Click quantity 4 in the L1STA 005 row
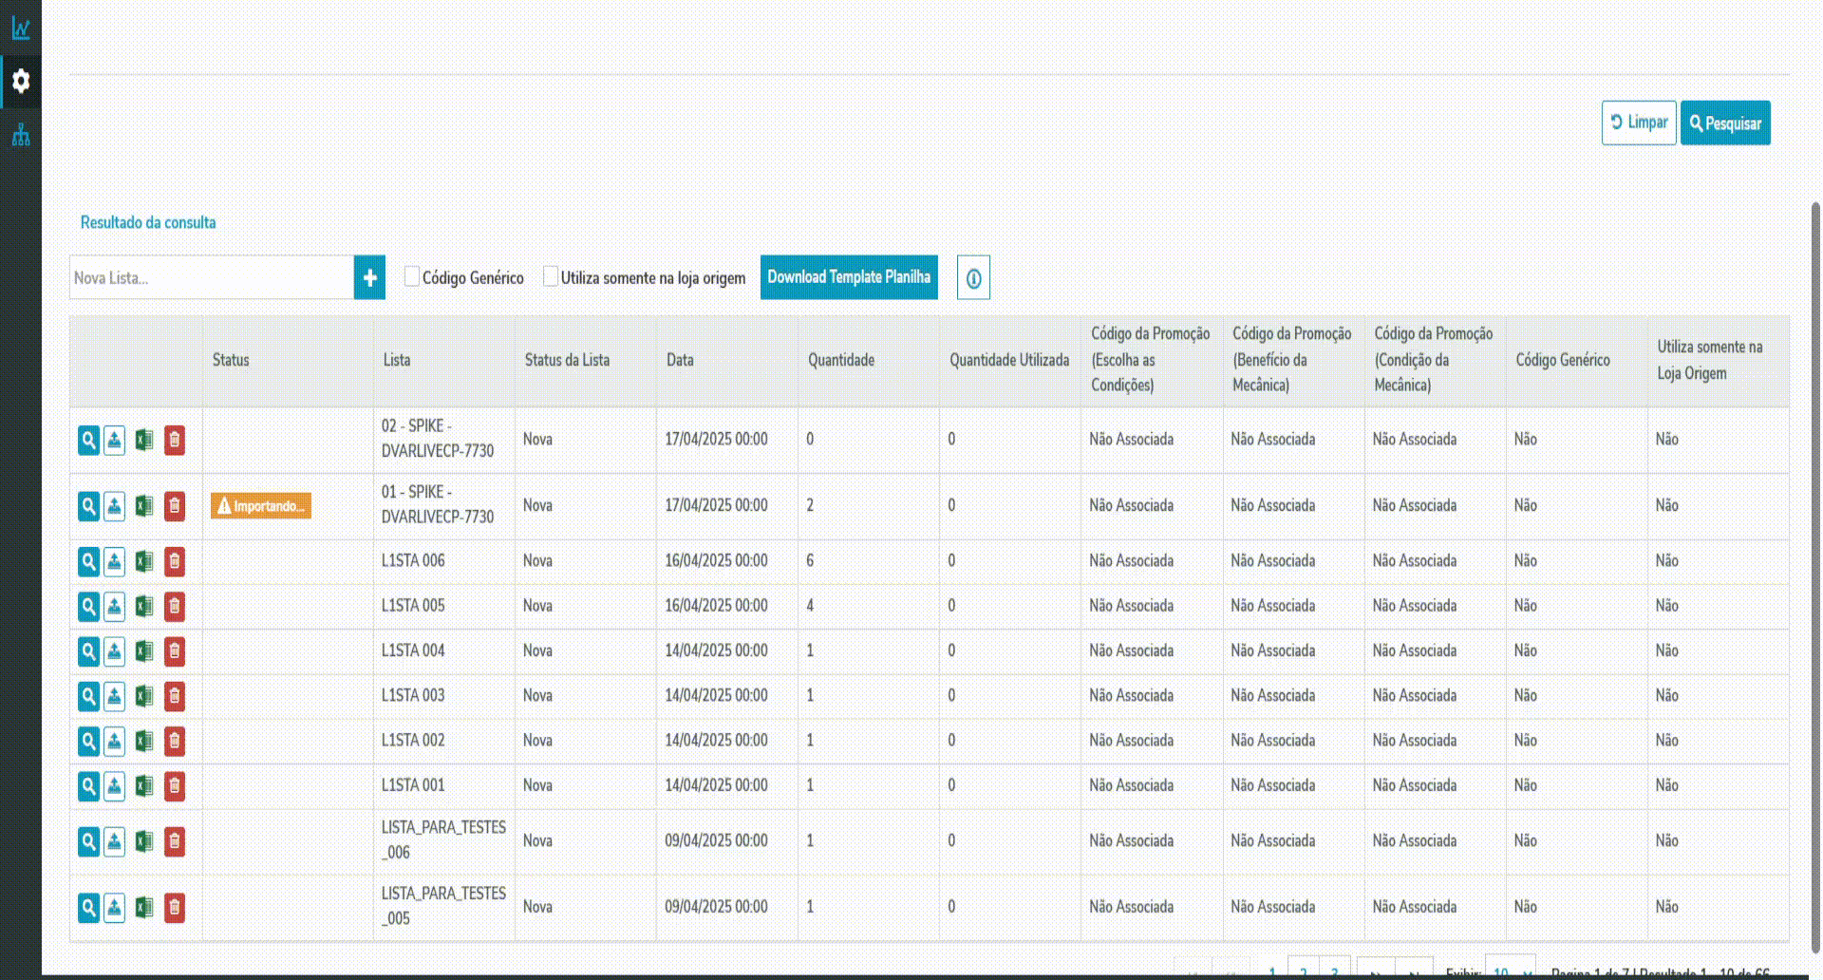 [810, 606]
